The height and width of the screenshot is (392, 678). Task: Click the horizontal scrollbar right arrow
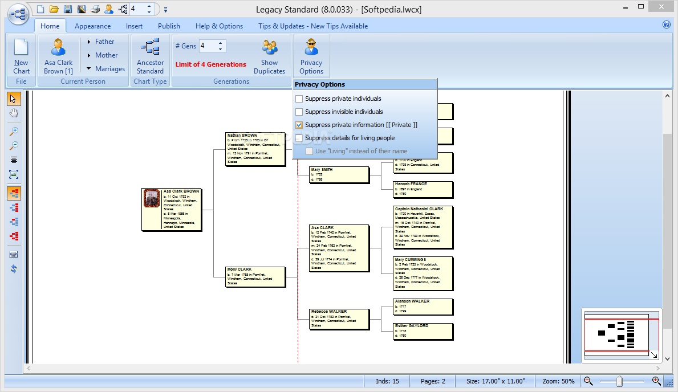coord(657,368)
